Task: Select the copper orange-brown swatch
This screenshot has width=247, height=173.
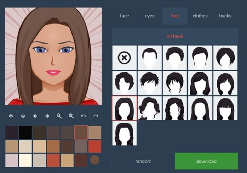Action: tap(53, 146)
